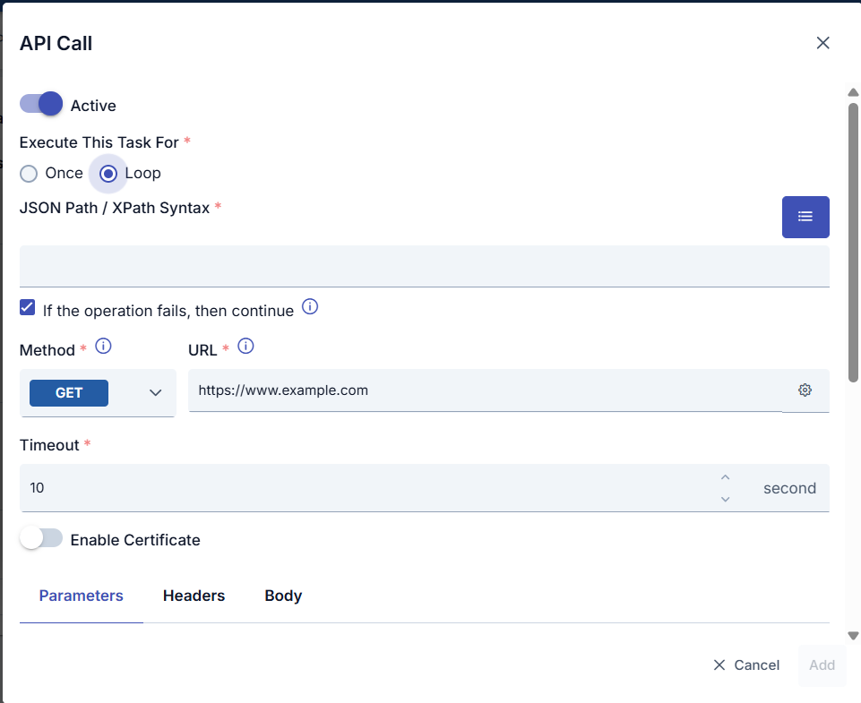Switch to the Body tab
The height and width of the screenshot is (703, 861).
pos(283,595)
